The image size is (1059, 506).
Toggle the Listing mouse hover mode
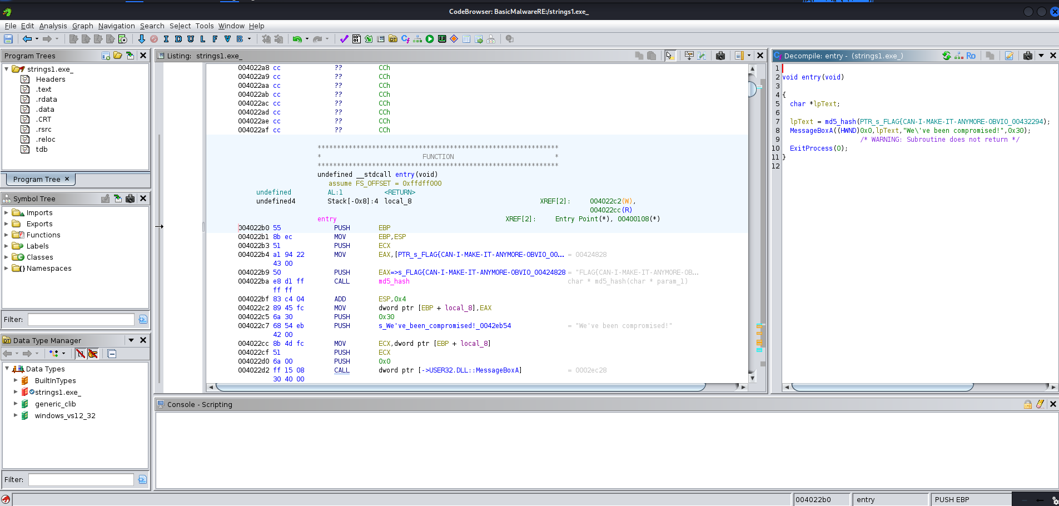coord(670,56)
